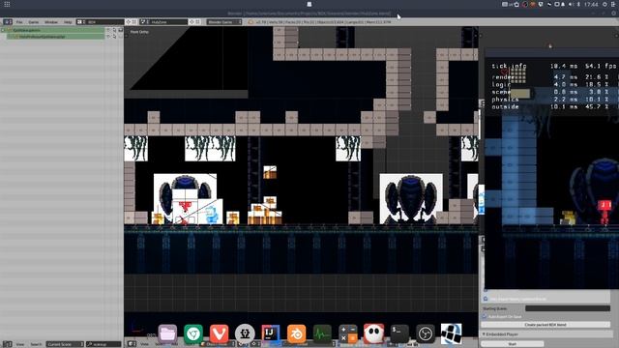Open the Help menu
The width and height of the screenshot is (619, 348).
click(68, 22)
